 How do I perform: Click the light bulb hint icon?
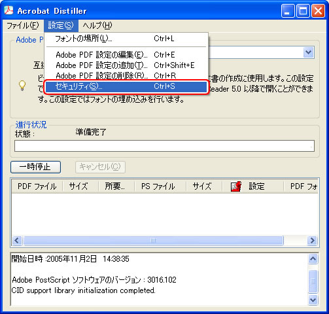click(22, 86)
